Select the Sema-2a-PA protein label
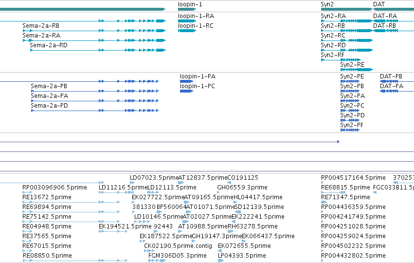 point(49,96)
